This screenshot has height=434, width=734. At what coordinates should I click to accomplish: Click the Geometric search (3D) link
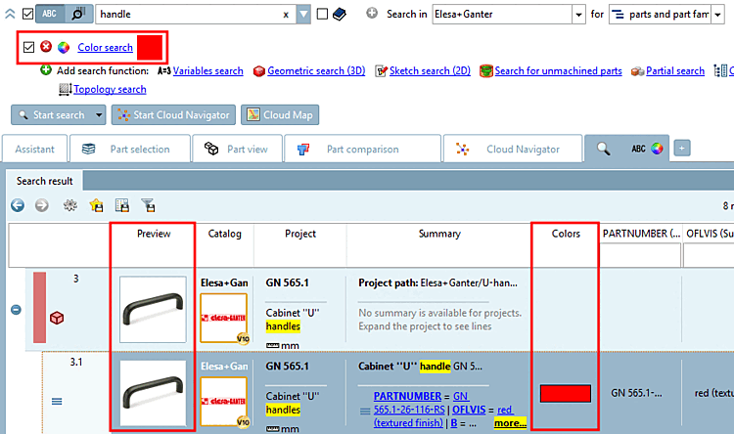[x=316, y=70]
